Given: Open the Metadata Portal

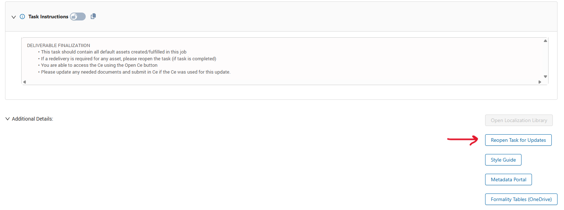Looking at the screenshot, I should tap(509, 179).
